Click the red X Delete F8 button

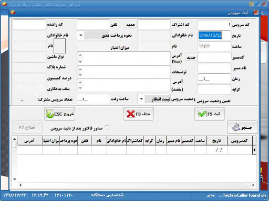point(138,114)
